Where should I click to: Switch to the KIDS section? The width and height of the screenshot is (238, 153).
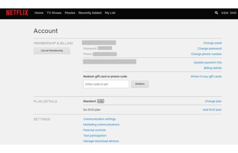[225, 13]
